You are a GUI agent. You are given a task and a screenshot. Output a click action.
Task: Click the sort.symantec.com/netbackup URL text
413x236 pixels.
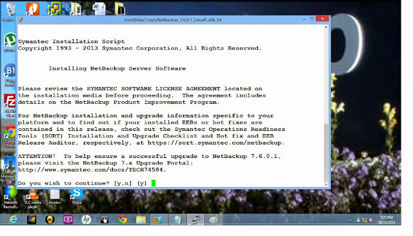point(216,143)
